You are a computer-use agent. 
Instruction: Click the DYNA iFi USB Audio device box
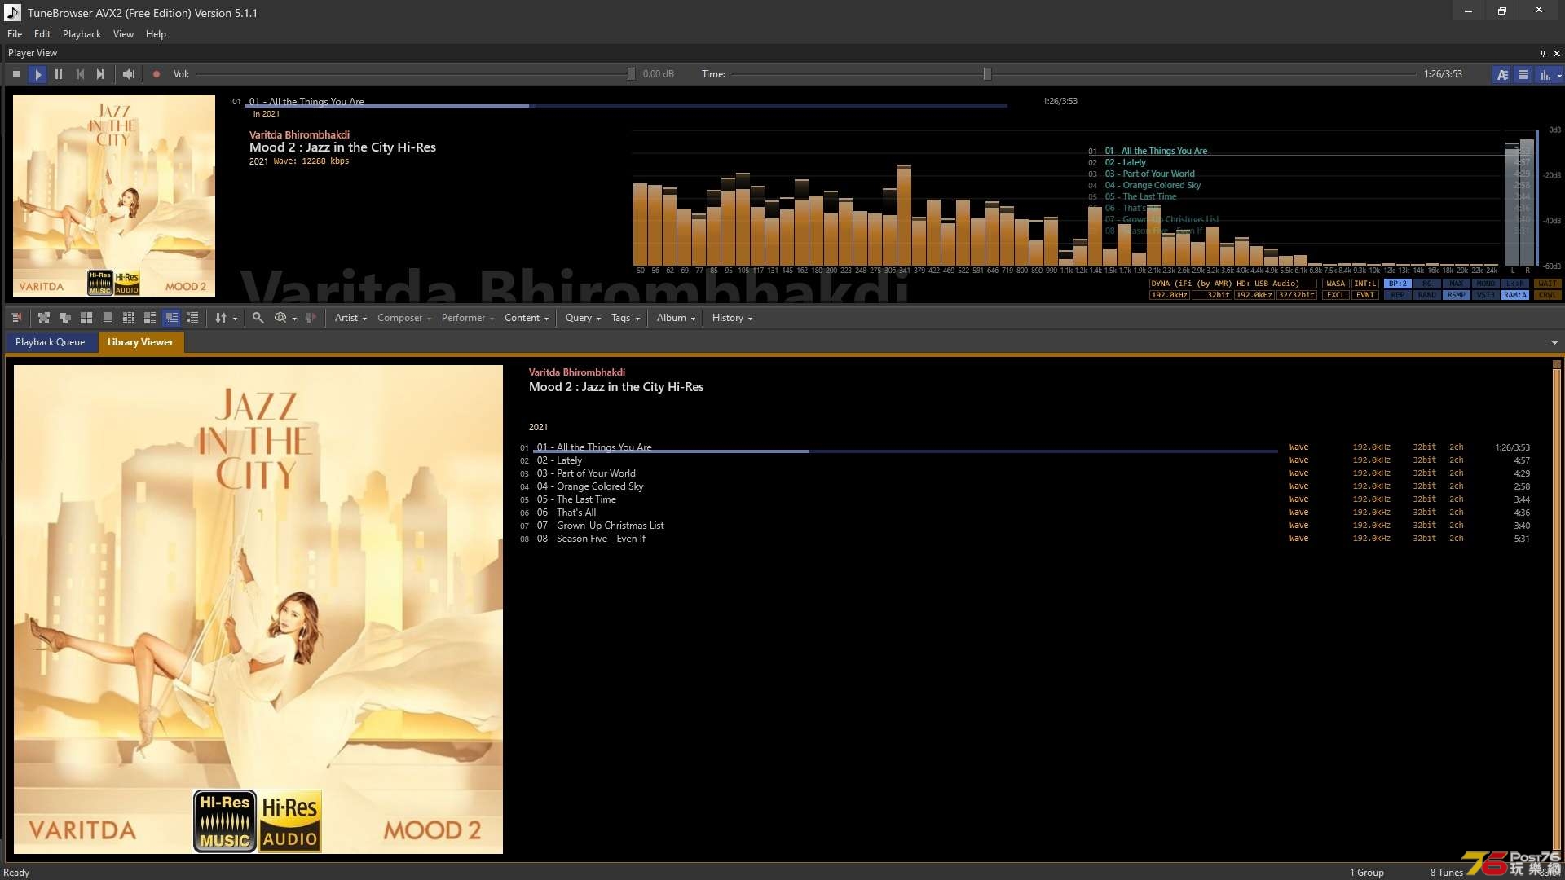coord(1232,284)
